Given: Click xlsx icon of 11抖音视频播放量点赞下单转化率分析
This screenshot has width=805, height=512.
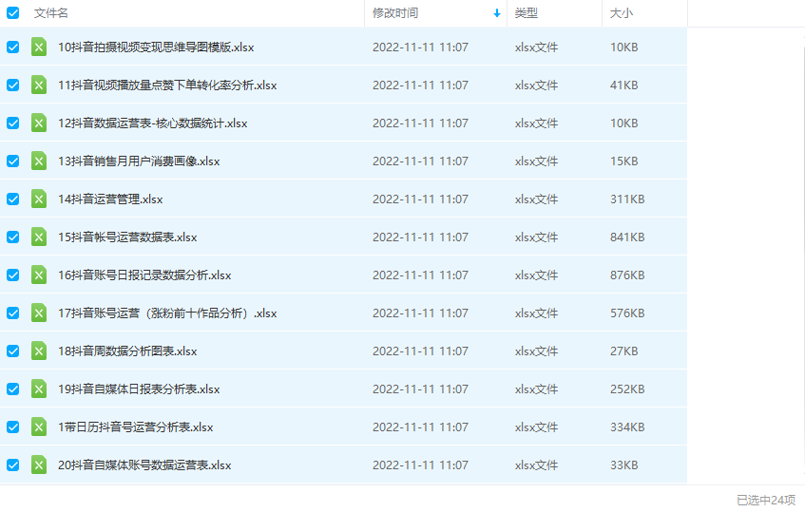Looking at the screenshot, I should pos(39,85).
